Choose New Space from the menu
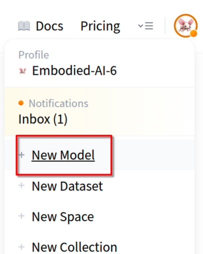This screenshot has height=254, width=203. [63, 217]
